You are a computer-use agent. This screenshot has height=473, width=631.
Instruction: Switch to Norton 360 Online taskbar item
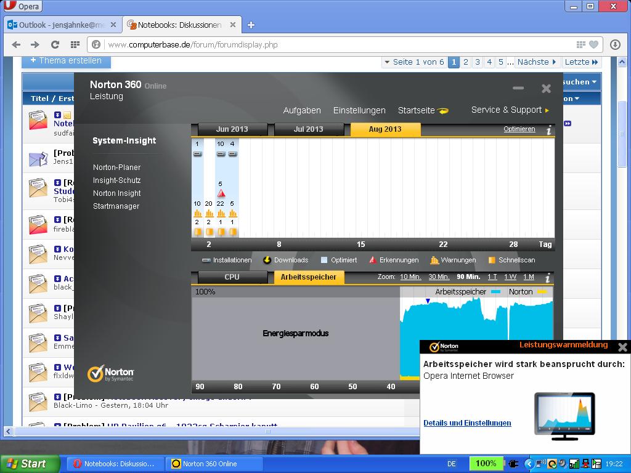[214, 464]
